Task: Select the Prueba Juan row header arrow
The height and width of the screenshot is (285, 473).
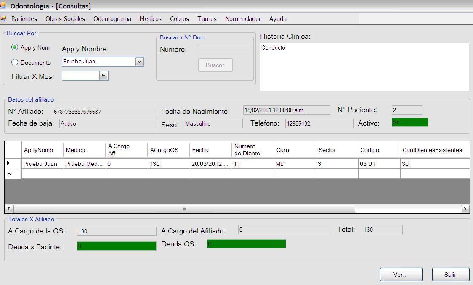Action: pyautogui.click(x=9, y=163)
